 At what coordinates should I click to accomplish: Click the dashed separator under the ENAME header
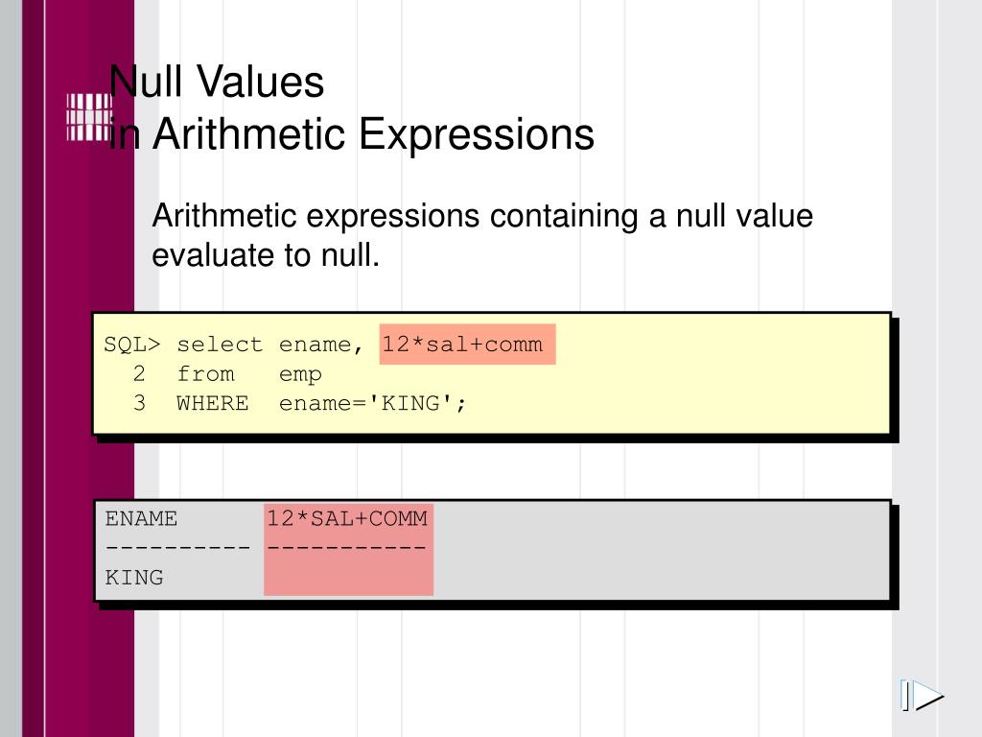(177, 548)
